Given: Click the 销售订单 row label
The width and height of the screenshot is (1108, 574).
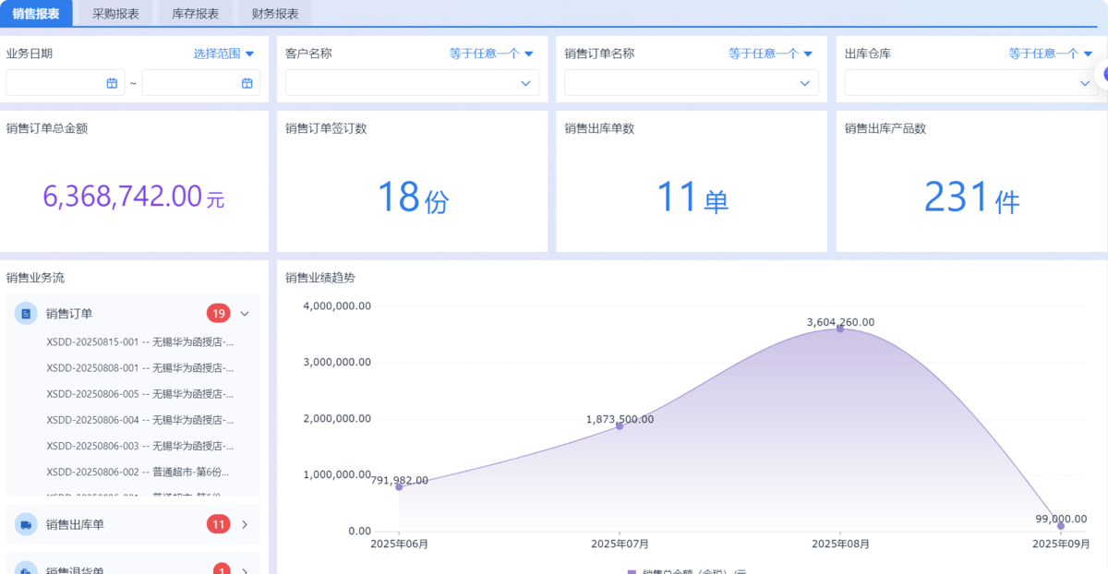Looking at the screenshot, I should point(69,314).
